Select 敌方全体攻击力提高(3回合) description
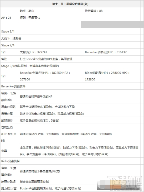 (x=80, y=113)
